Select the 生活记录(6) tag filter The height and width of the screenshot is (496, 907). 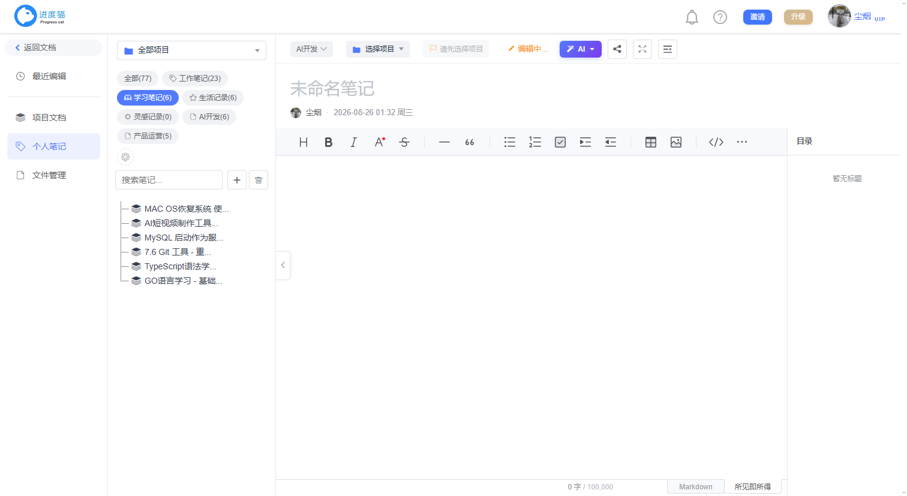(x=213, y=98)
